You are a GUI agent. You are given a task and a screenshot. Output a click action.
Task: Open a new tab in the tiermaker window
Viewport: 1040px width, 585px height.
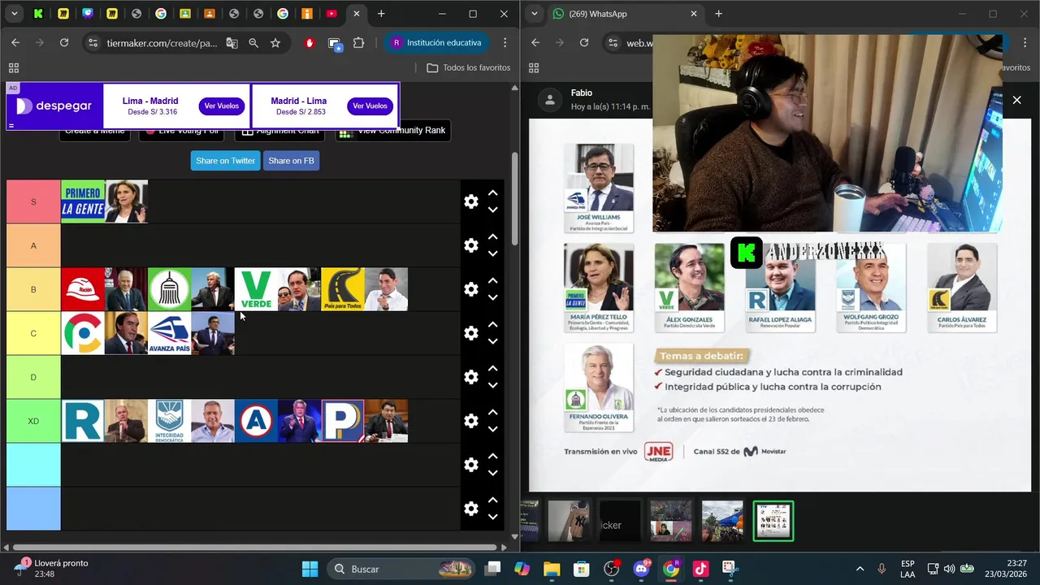(381, 14)
